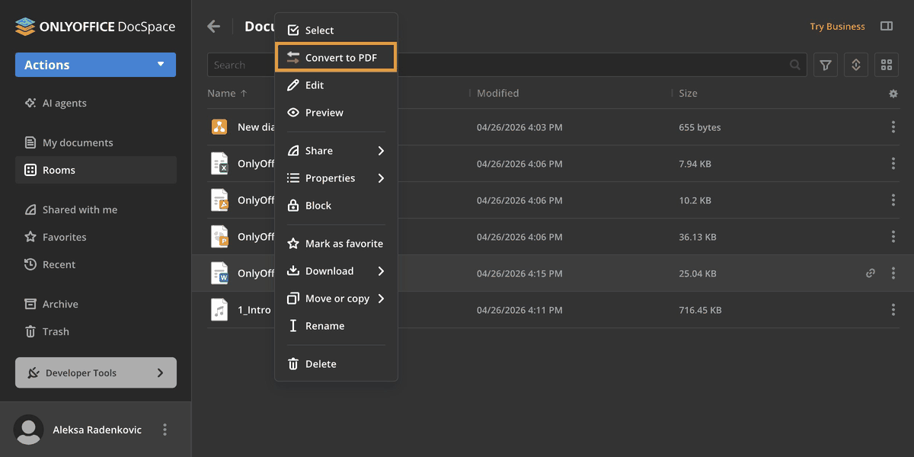Click the 04/26/2026 4:11 PM date

pos(519,310)
